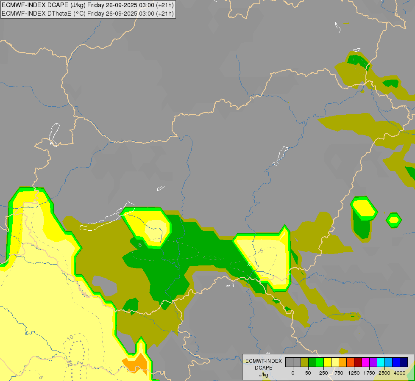Click the contour label 10

pos(70,338)
